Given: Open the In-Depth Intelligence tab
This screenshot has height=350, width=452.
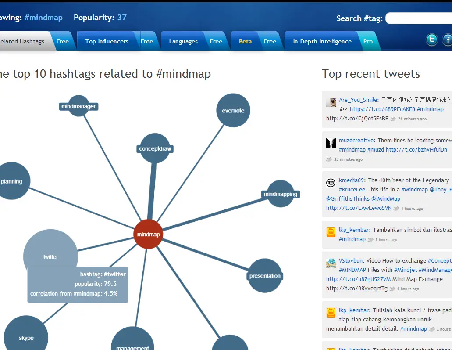Looking at the screenshot, I should (322, 41).
